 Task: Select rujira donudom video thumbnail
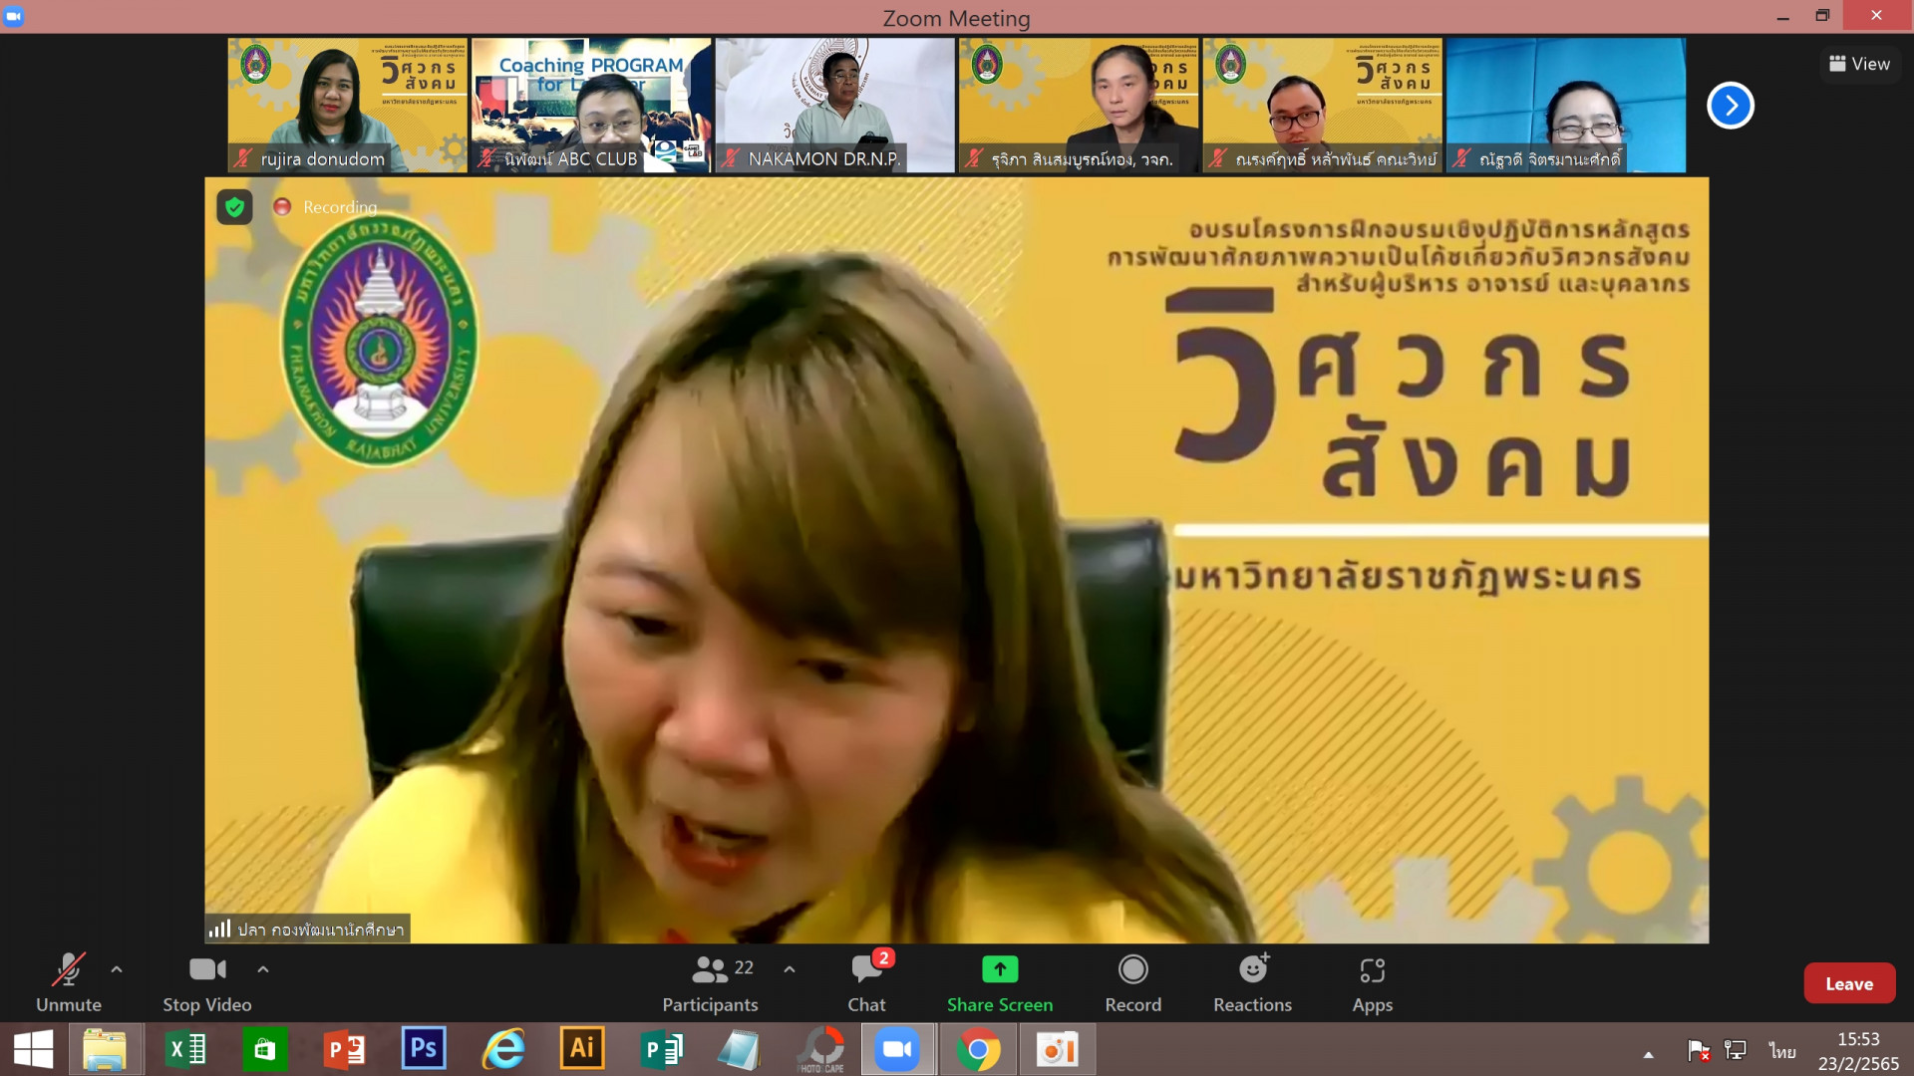coord(347,106)
